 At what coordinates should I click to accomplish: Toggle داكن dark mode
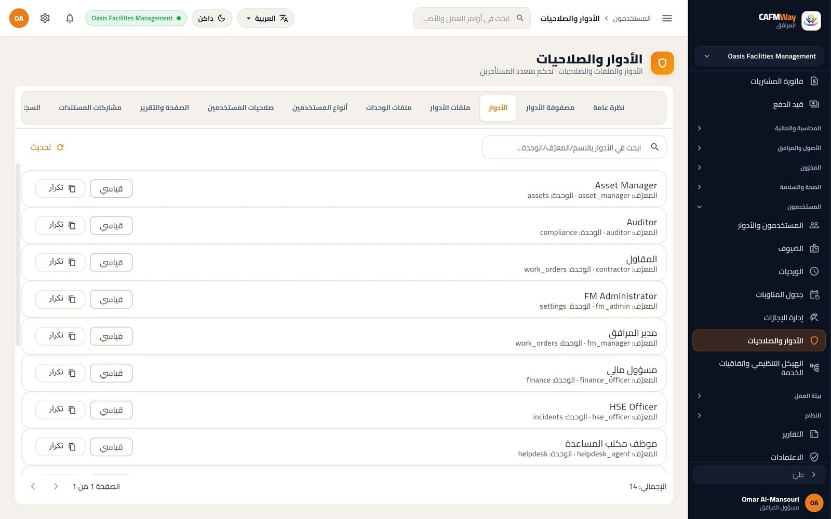coord(212,18)
